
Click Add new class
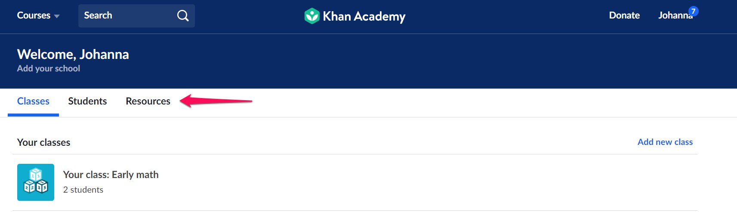665,142
